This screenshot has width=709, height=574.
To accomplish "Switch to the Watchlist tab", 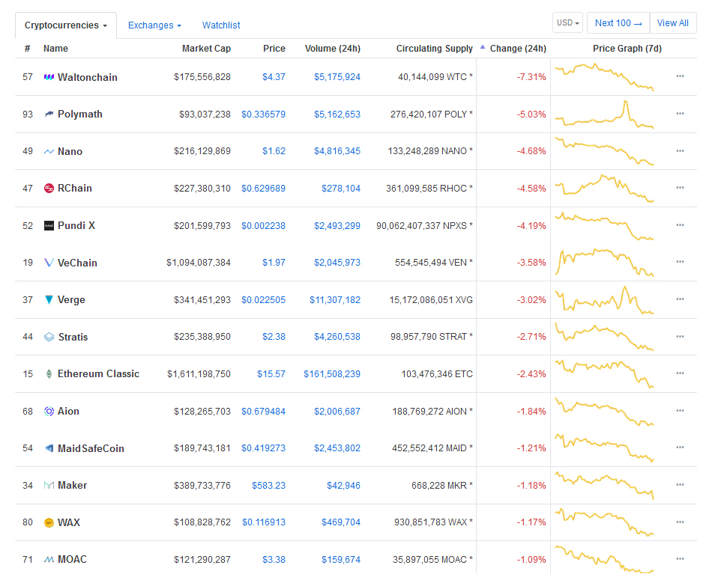I will (x=221, y=25).
